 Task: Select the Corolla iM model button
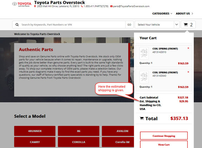(118, 142)
